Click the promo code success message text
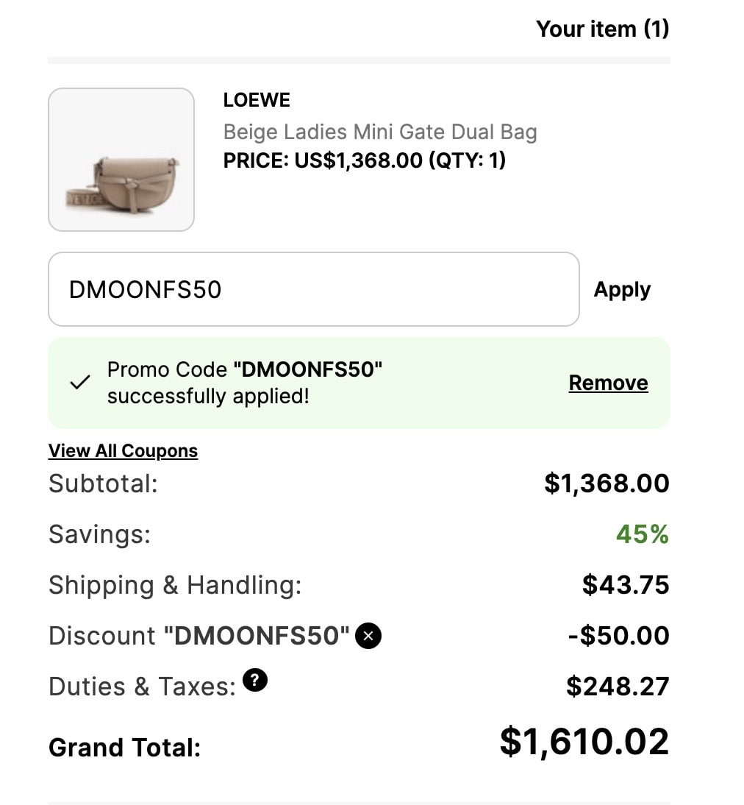 click(x=244, y=383)
